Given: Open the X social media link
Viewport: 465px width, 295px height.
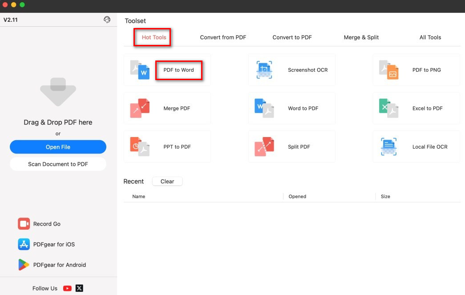Looking at the screenshot, I should (x=79, y=288).
